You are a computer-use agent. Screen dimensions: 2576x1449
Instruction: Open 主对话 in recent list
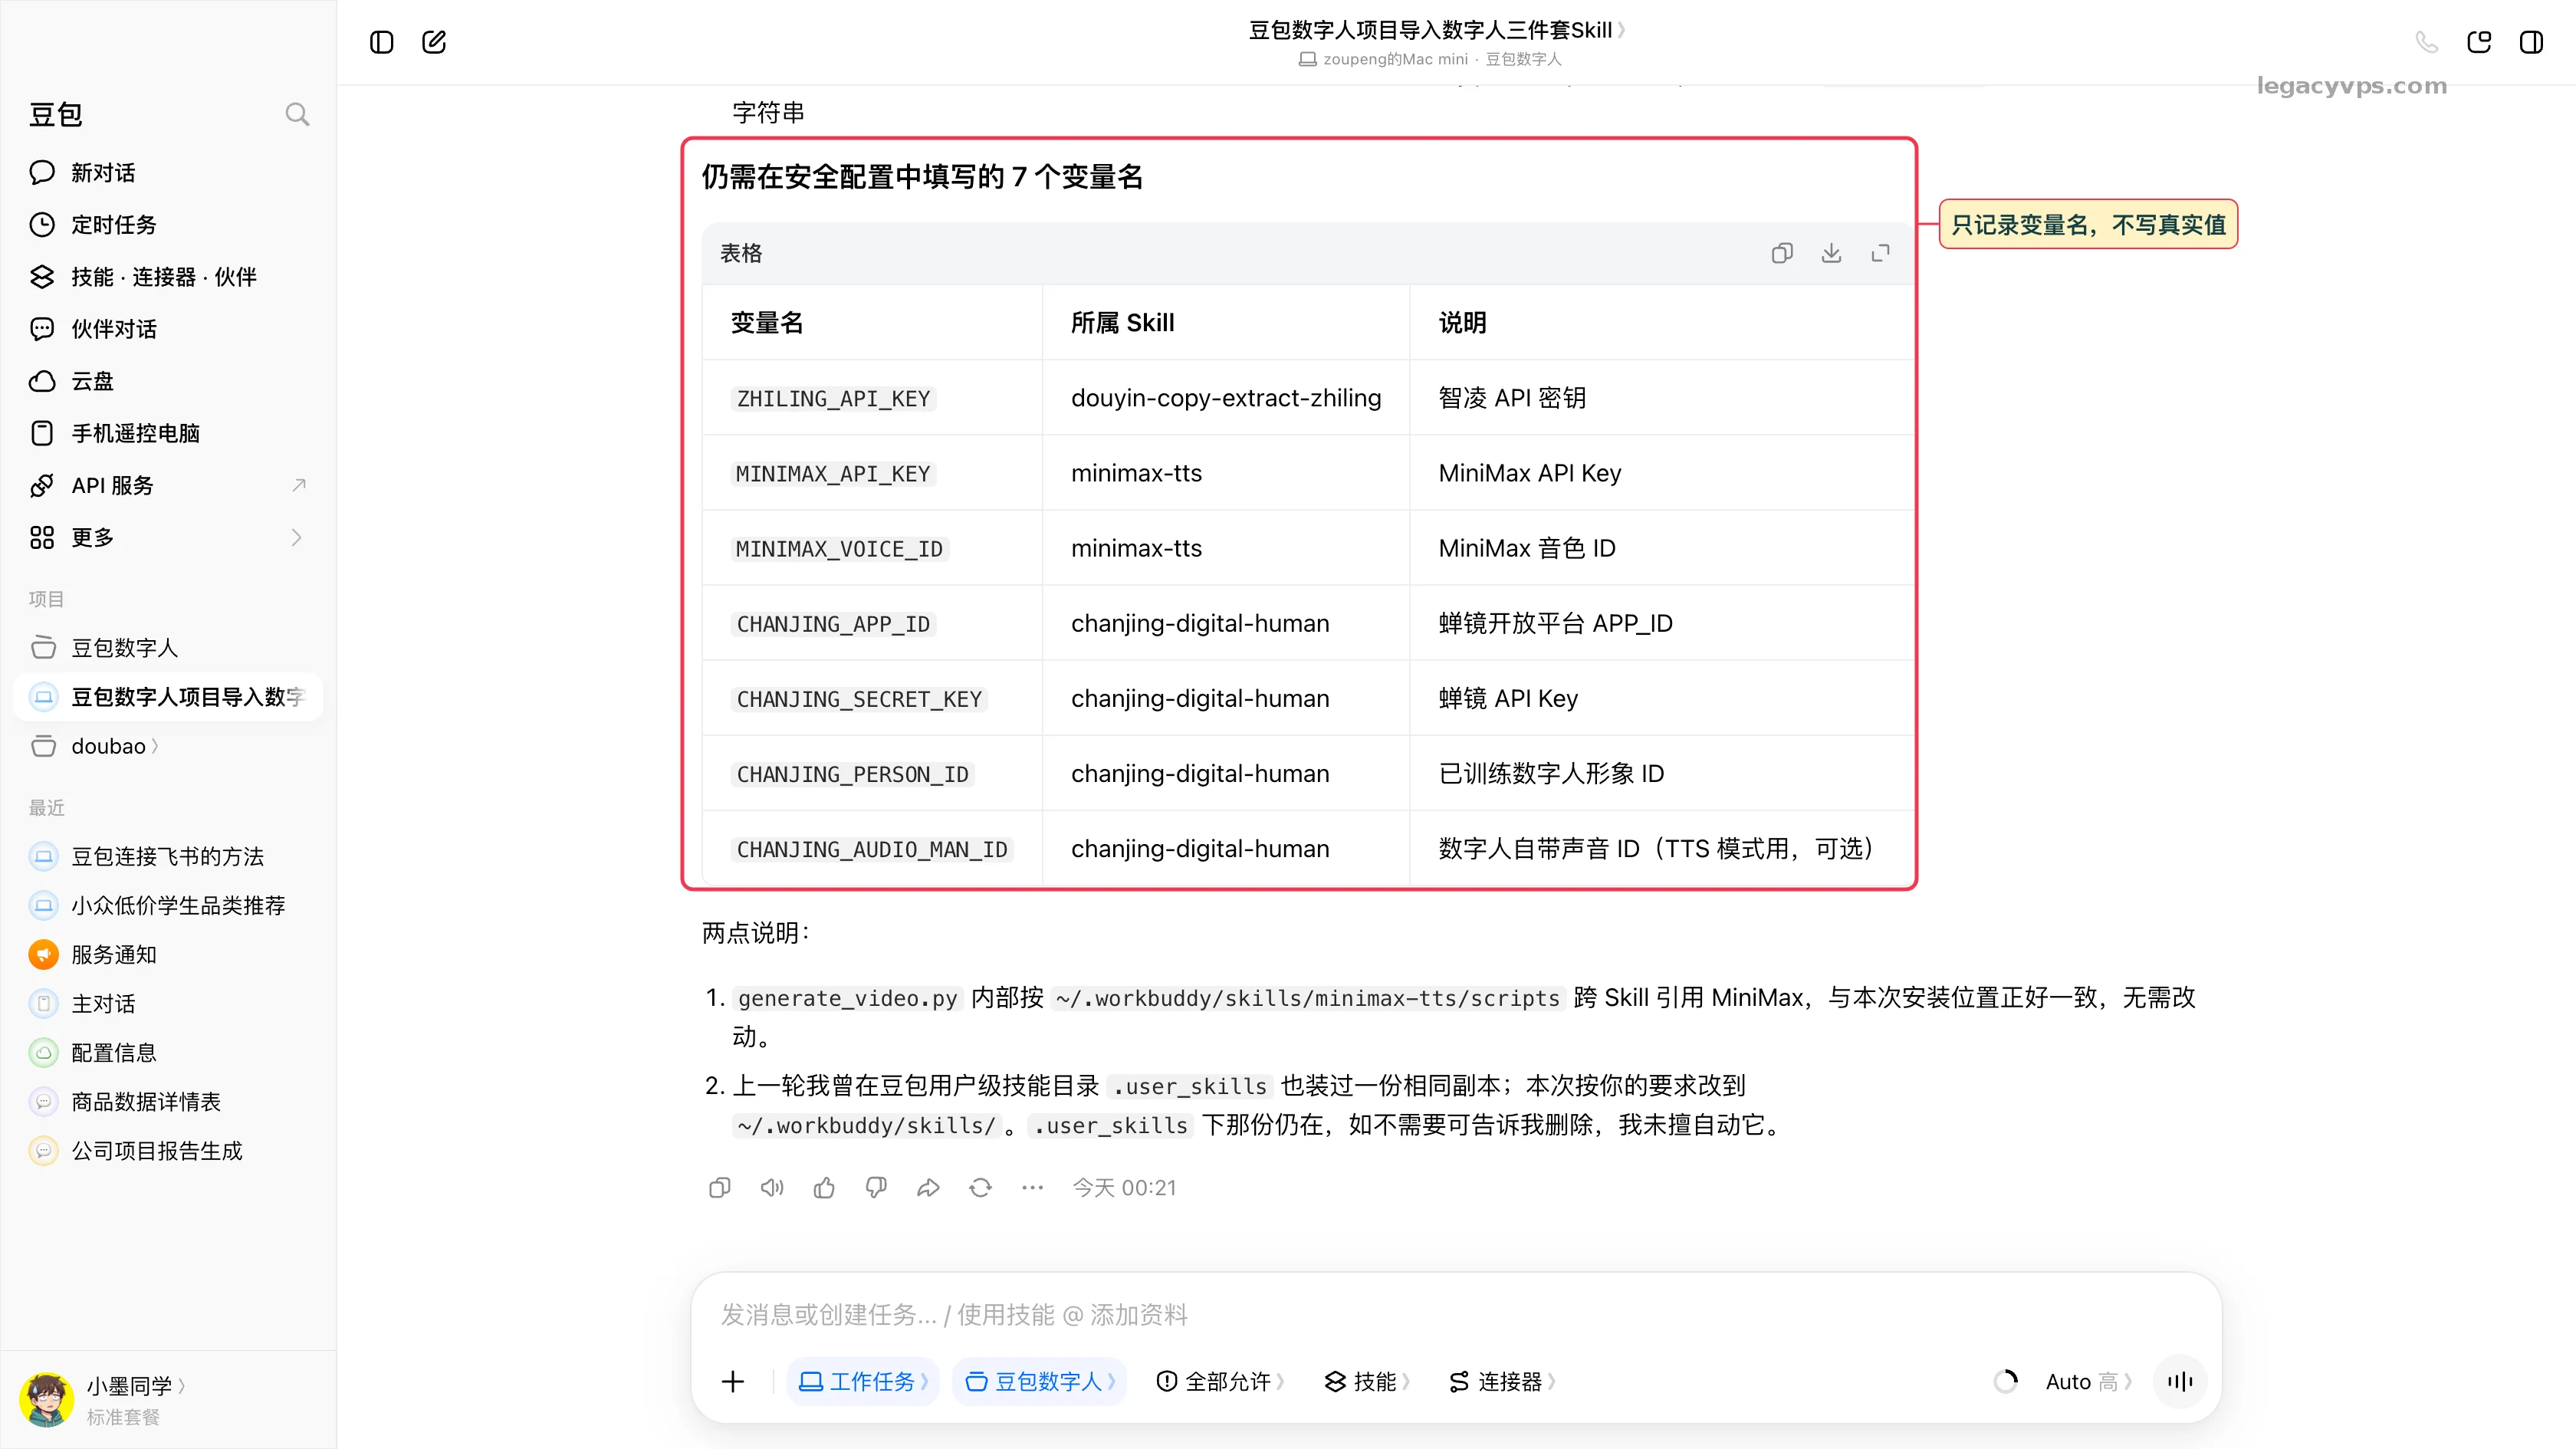pyautogui.click(x=168, y=1003)
